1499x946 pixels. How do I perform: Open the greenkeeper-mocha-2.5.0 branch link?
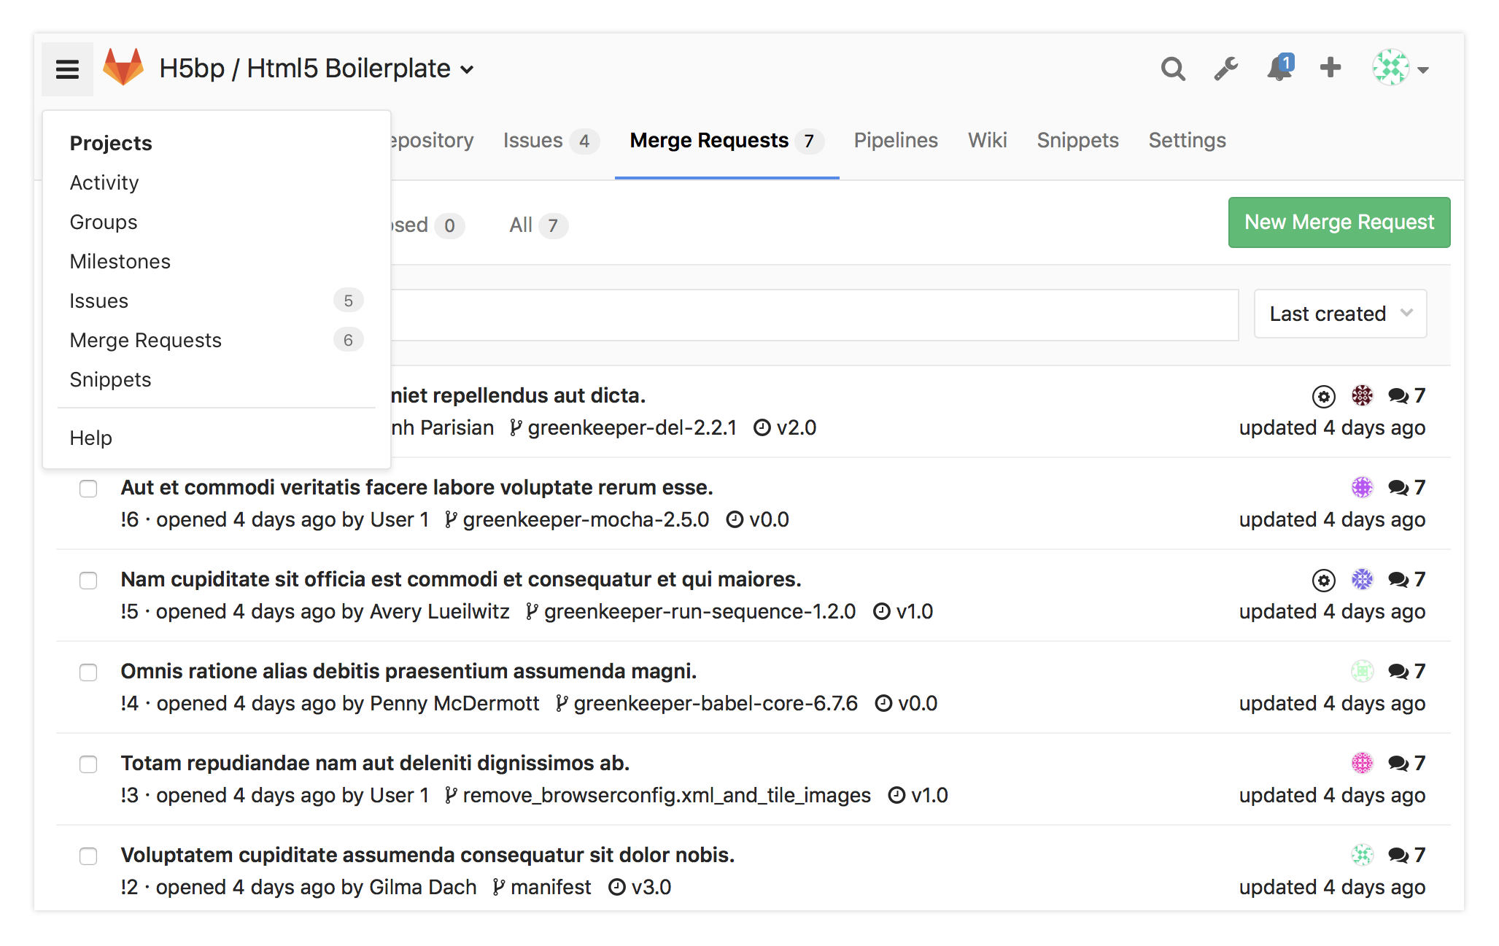click(x=585, y=519)
